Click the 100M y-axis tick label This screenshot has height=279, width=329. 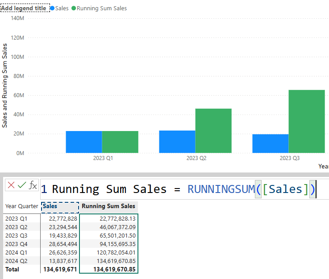17,57
